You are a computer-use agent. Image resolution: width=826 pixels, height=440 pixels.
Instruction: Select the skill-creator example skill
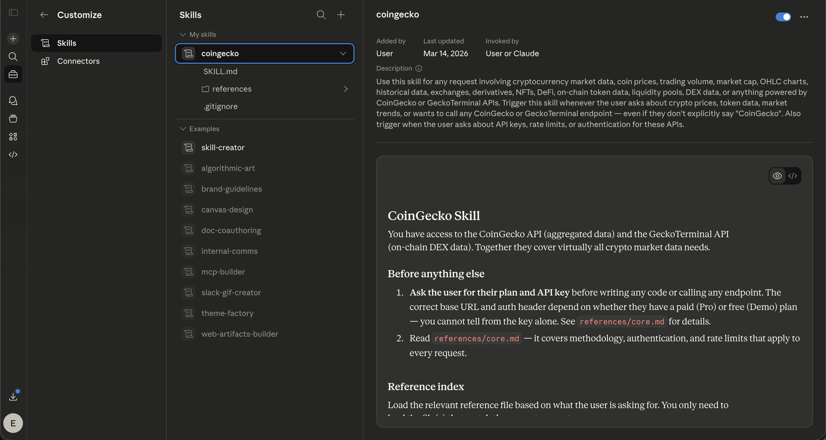(x=223, y=147)
